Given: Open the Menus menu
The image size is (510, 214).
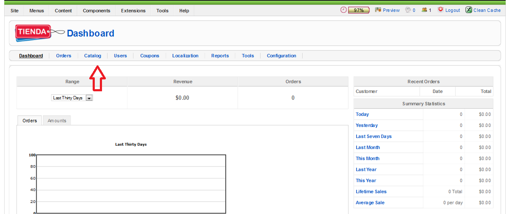Looking at the screenshot, I should pyautogui.click(x=37, y=11).
